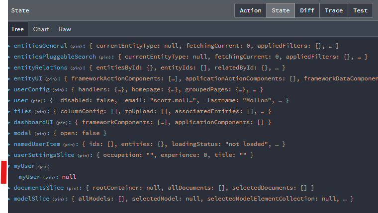
Task: Click the entitiesGeneral key label
Action: coord(40,46)
